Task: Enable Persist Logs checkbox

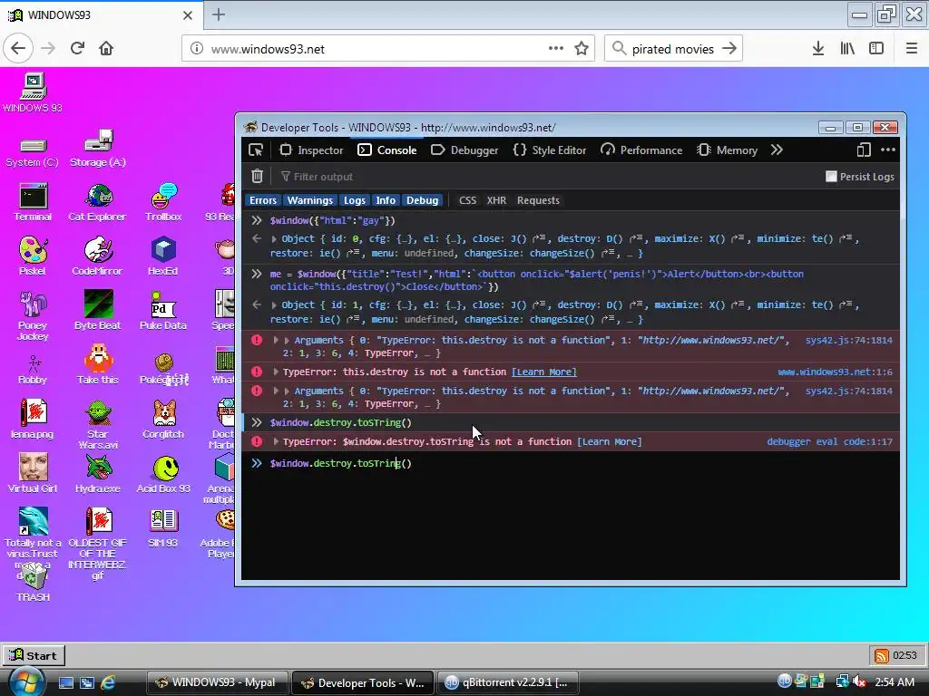Action: pyautogui.click(x=831, y=177)
